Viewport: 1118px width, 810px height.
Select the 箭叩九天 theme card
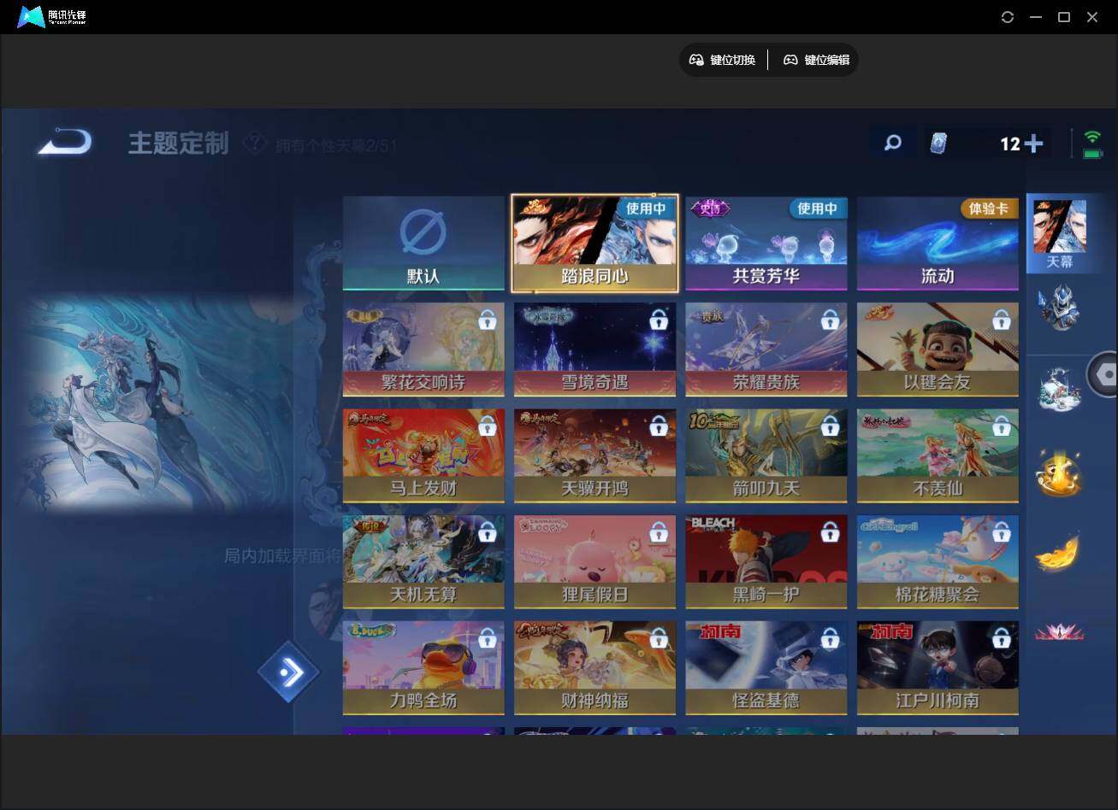(766, 455)
